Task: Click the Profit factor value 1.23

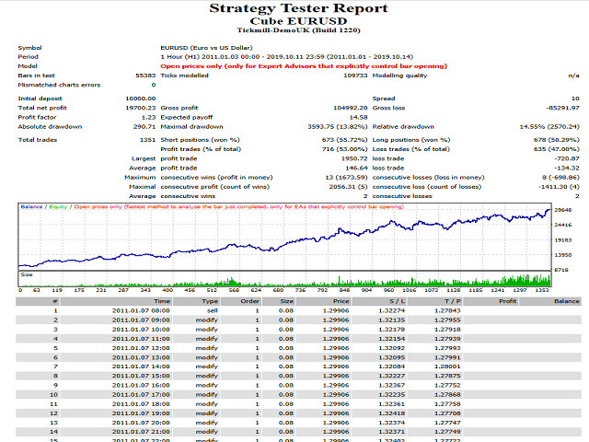Action: click(x=149, y=117)
